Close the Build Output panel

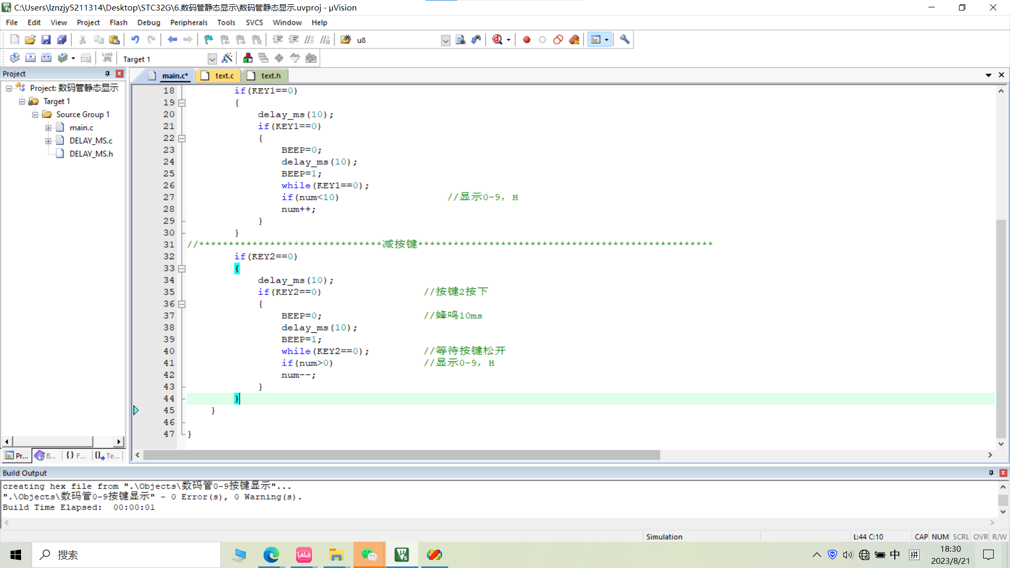tap(1003, 473)
